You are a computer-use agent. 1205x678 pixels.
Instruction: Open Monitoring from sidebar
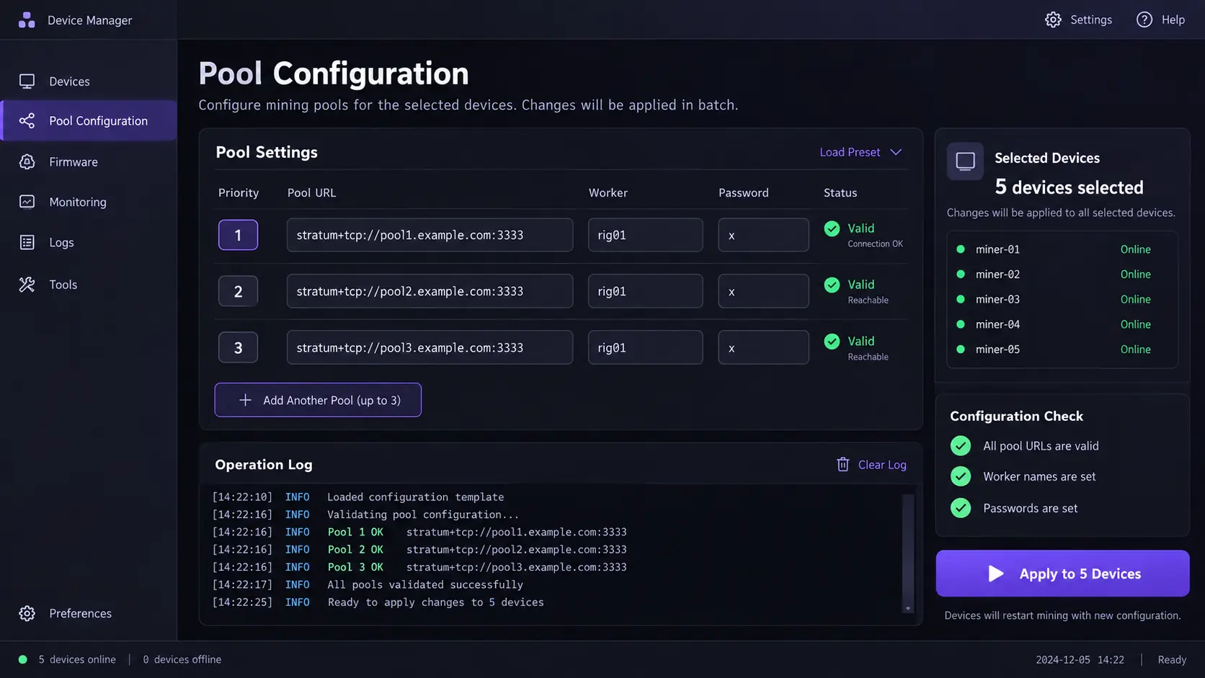coord(89,202)
